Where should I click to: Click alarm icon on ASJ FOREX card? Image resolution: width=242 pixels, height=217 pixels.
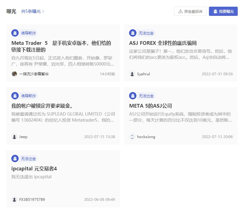click(133, 33)
